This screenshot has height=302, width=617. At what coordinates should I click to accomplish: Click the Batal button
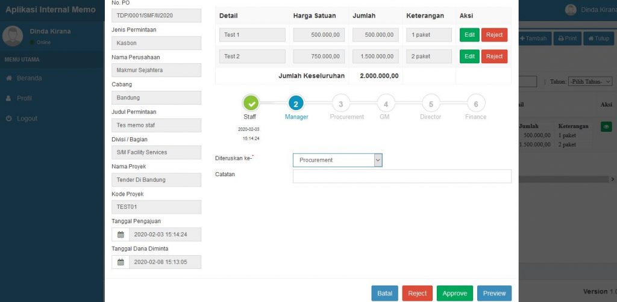(385, 294)
